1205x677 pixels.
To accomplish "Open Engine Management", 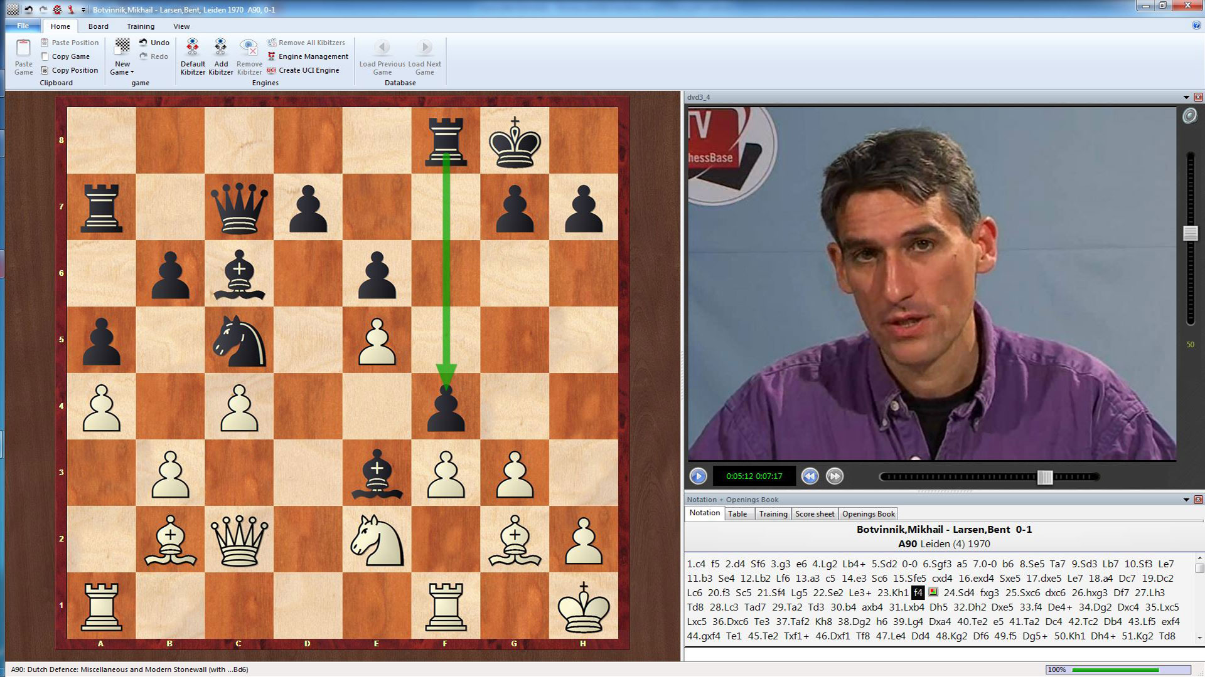I will click(307, 56).
